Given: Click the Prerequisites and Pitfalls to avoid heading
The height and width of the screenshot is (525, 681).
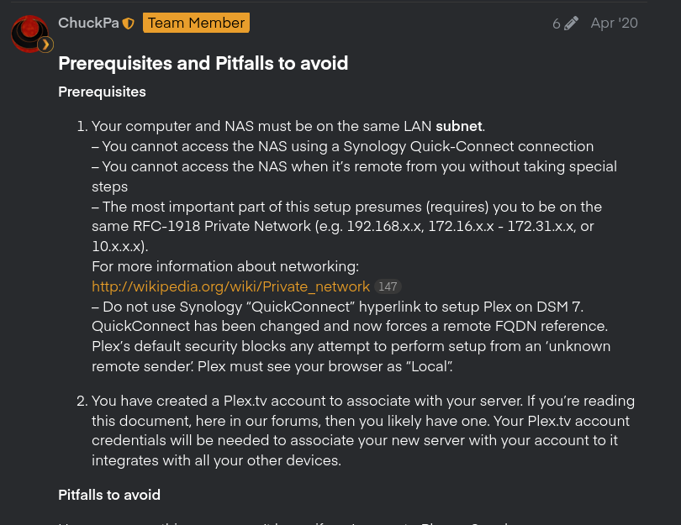Looking at the screenshot, I should click(x=203, y=63).
